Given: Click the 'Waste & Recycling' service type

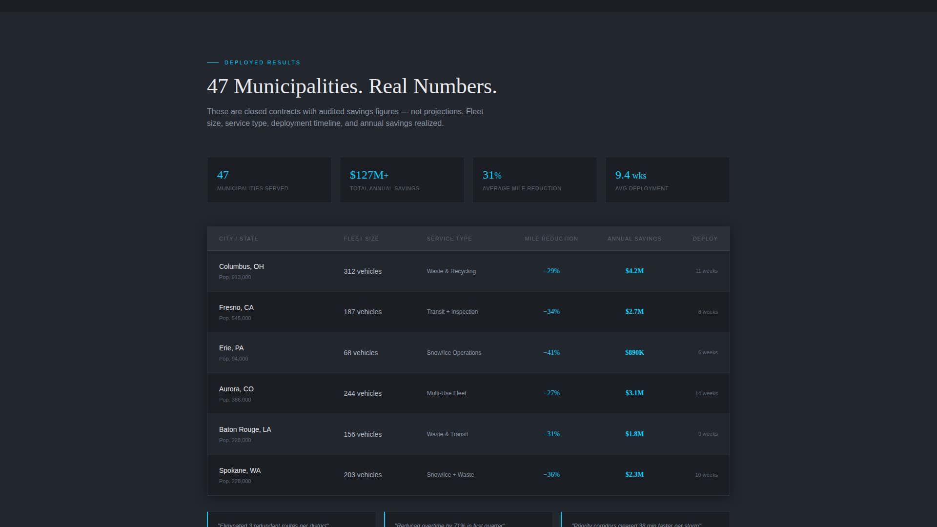Looking at the screenshot, I should click(451, 271).
